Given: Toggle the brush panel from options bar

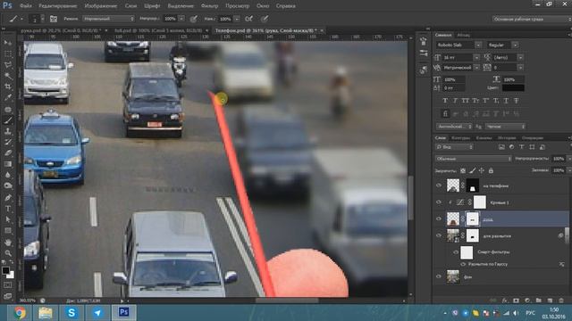Looking at the screenshot, I should [x=54, y=19].
